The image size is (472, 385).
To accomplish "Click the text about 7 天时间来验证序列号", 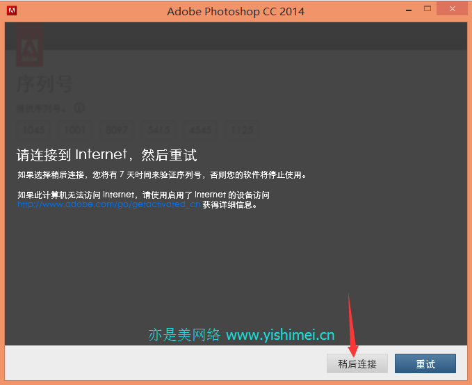I will pos(161,175).
